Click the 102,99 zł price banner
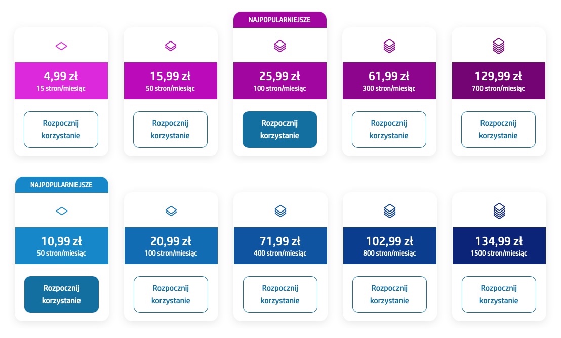 [x=389, y=246]
